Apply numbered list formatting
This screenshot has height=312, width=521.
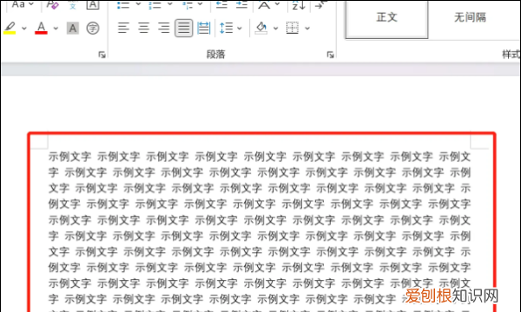(x=155, y=4)
